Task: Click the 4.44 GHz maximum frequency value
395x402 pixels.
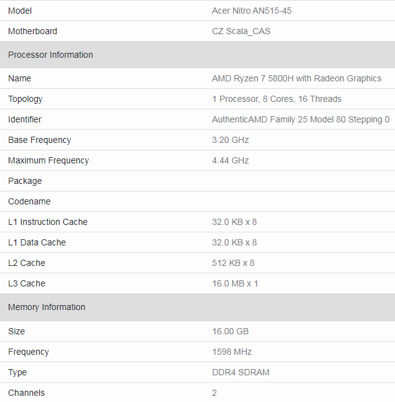Action: click(x=230, y=160)
